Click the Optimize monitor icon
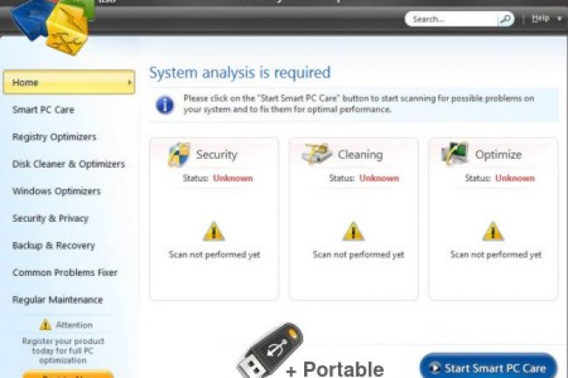This screenshot has width=568, height=378. pos(454,153)
